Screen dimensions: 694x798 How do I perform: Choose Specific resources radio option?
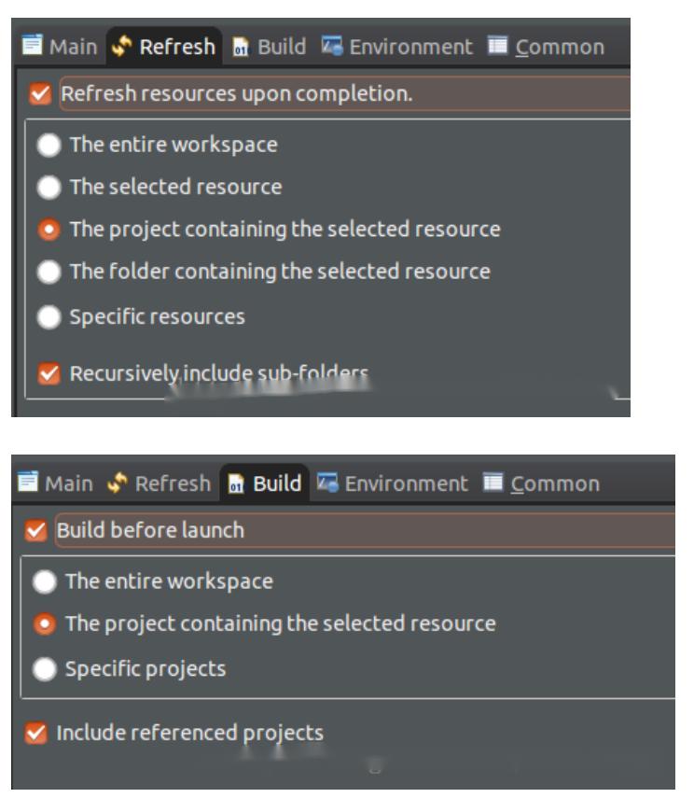[x=49, y=316]
